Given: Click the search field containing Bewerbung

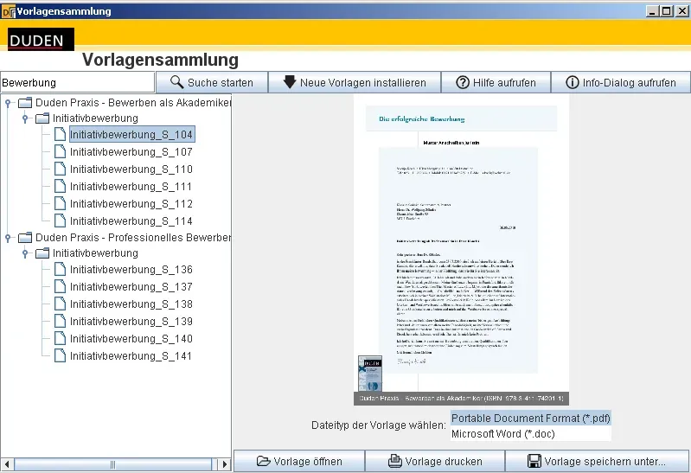Looking at the screenshot, I should (x=78, y=82).
